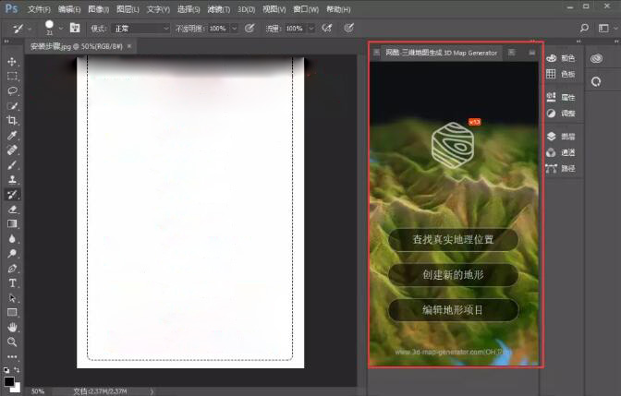Click 创建新的地形 button
The width and height of the screenshot is (621, 396).
[x=453, y=274]
